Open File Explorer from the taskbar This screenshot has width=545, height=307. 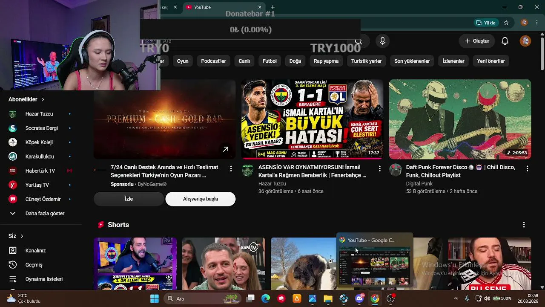point(328,298)
